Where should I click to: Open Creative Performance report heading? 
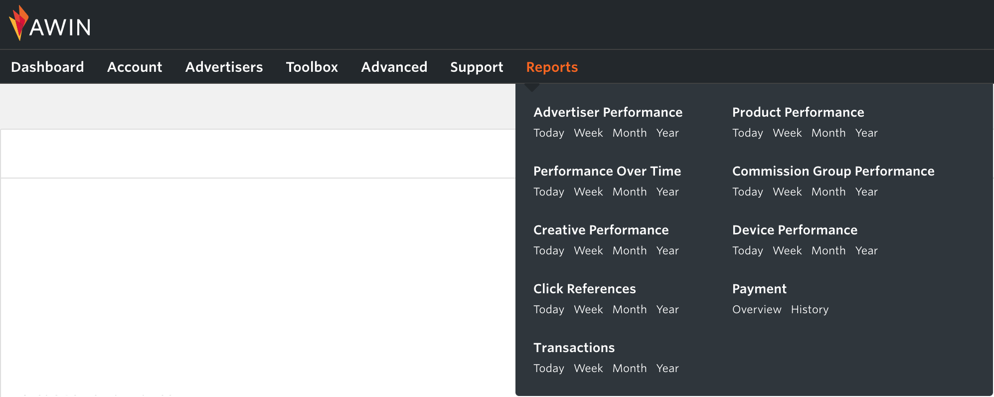click(x=601, y=230)
